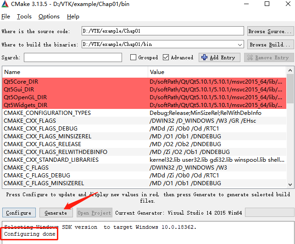Image resolution: width=295 pixels, height=244 pixels.
Task: Click the Generate button
Action: [x=56, y=213]
